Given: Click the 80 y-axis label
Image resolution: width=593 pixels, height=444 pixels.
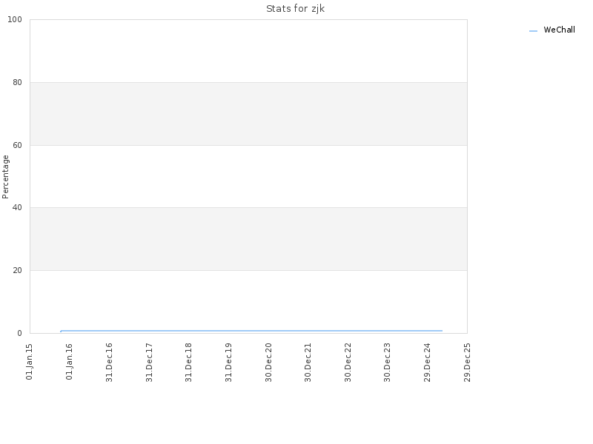Looking at the screenshot, I should (17, 82).
